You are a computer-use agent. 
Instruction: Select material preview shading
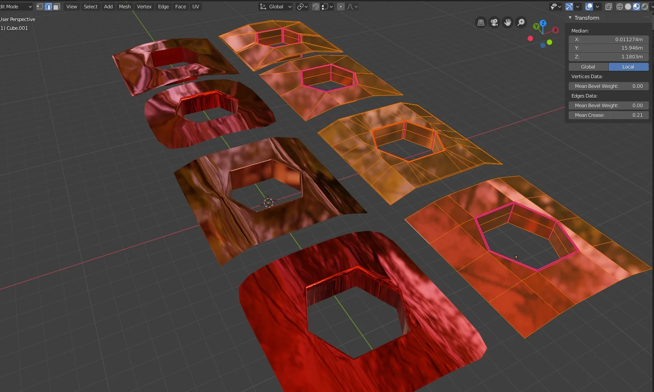[636, 7]
